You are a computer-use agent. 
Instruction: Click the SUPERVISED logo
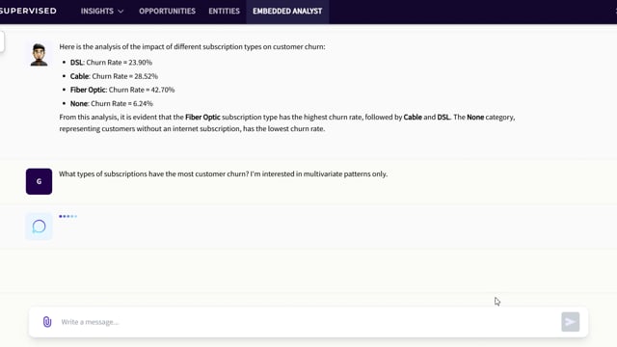tap(28, 11)
